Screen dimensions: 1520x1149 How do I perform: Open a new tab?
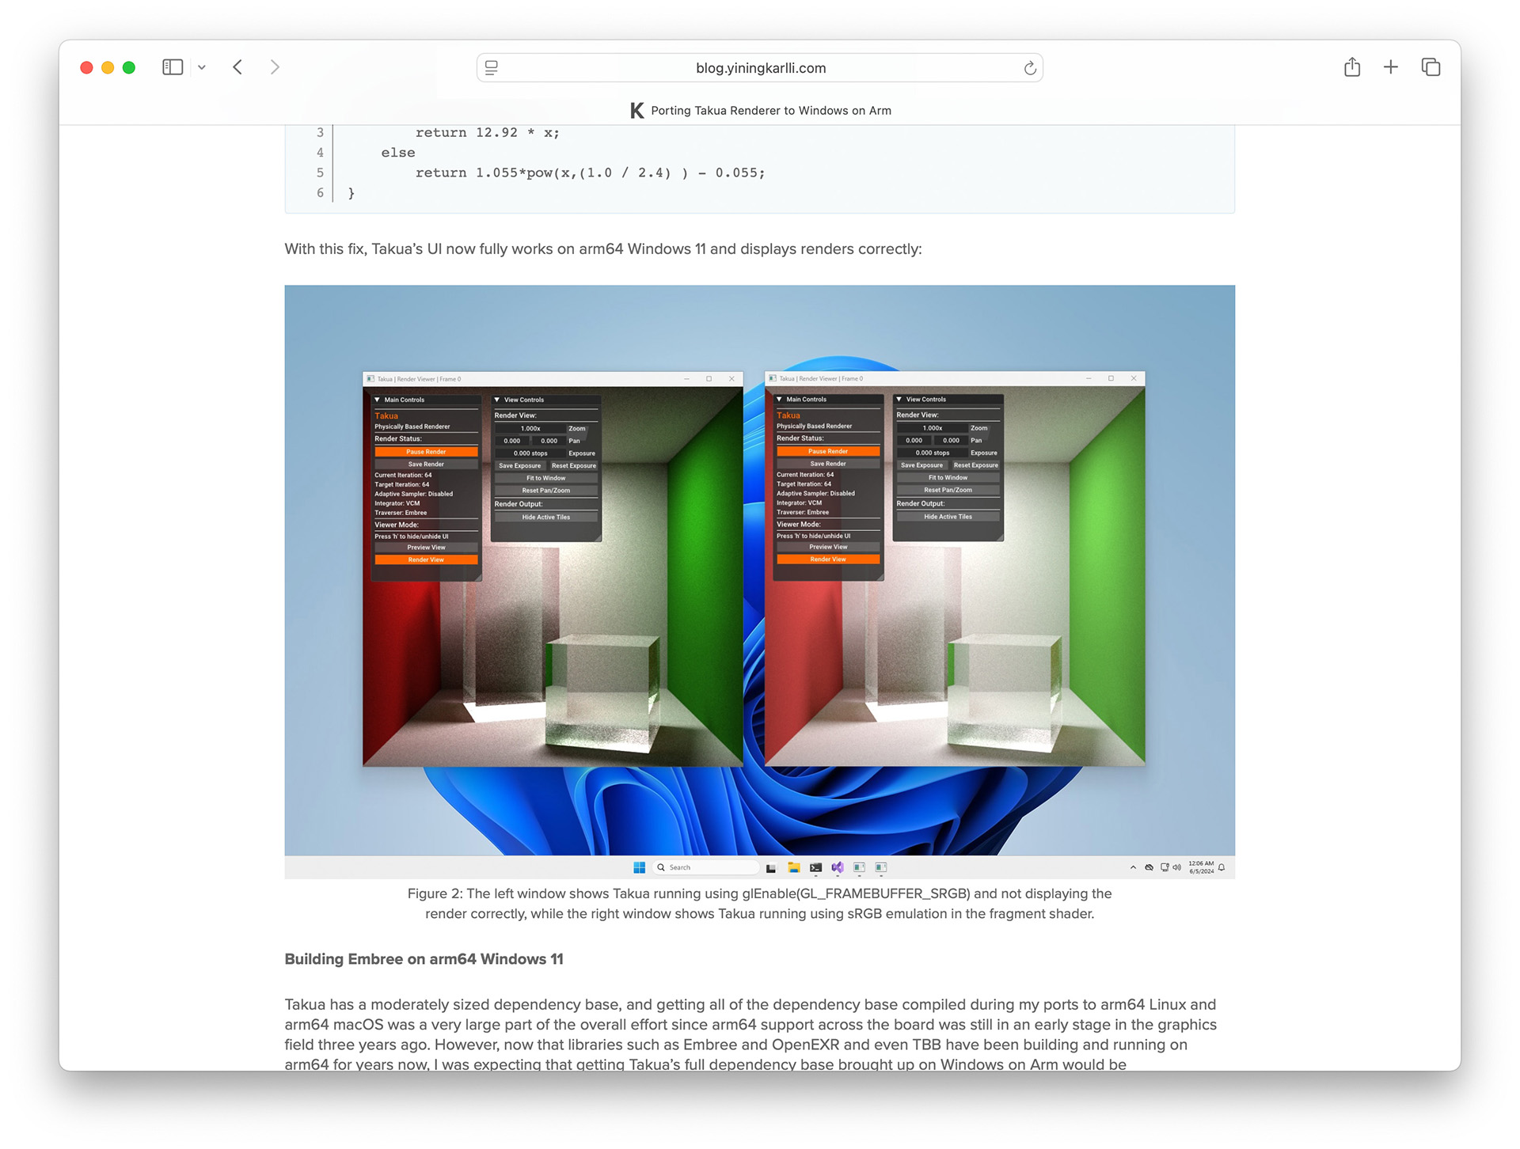click(1391, 67)
